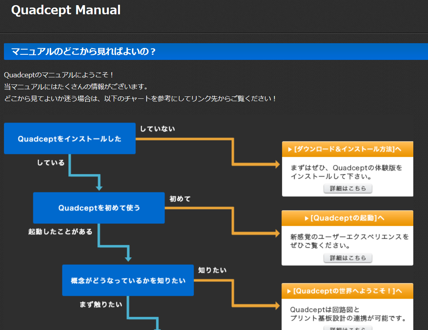Click the triangle icon before [ダウンロード&インストール方法]へ
This screenshot has height=330, width=428.
(x=290, y=149)
